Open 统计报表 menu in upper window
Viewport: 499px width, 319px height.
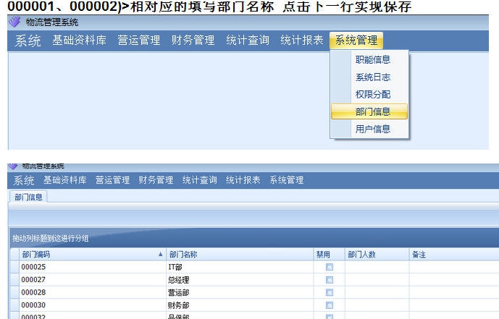coord(302,41)
